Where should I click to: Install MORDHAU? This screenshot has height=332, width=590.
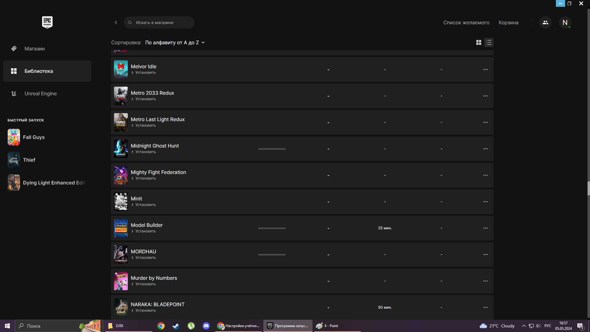[x=144, y=258]
